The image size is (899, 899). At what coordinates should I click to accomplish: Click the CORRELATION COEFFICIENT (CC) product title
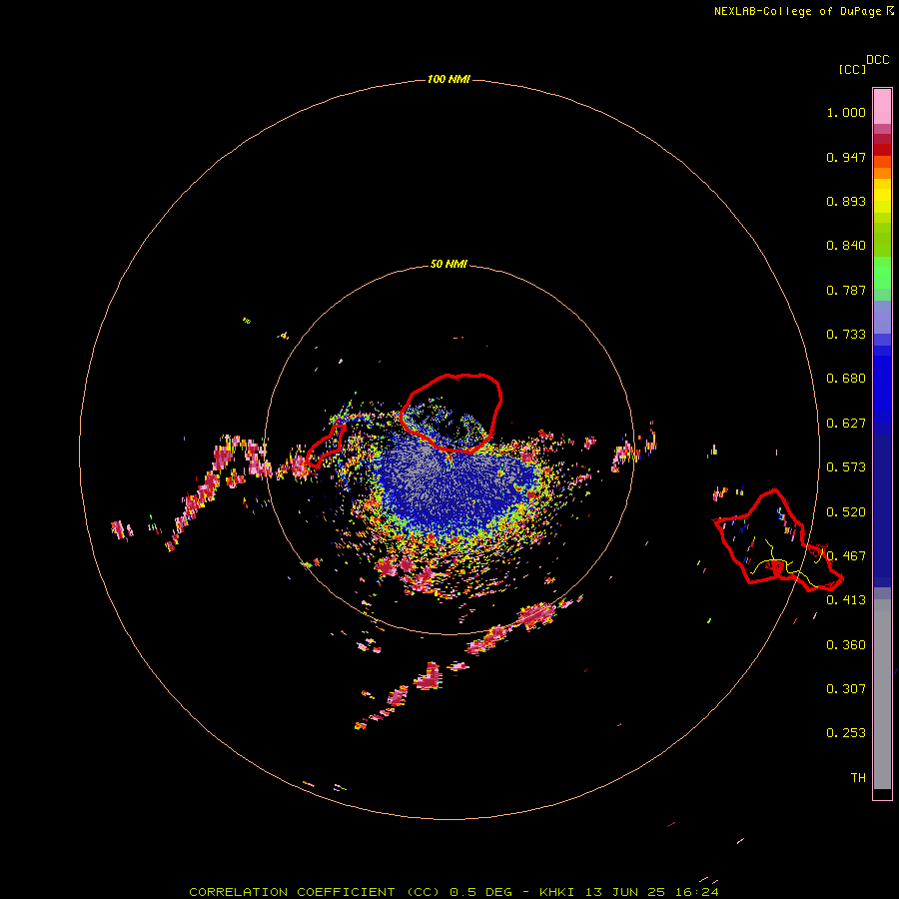(315, 892)
